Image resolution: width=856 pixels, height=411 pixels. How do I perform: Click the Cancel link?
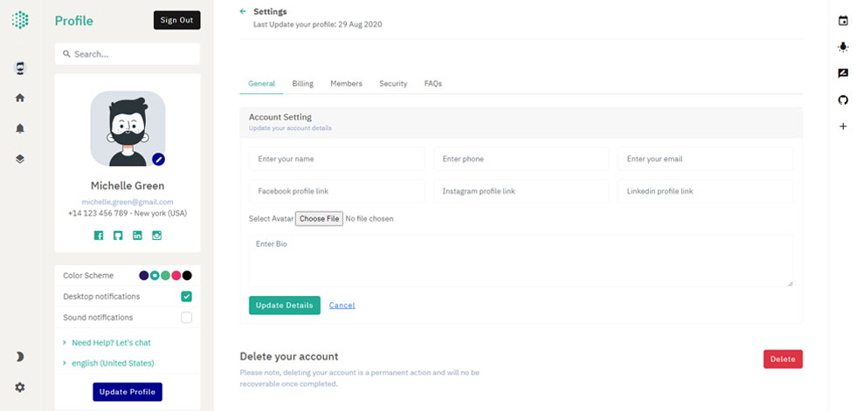click(x=342, y=305)
